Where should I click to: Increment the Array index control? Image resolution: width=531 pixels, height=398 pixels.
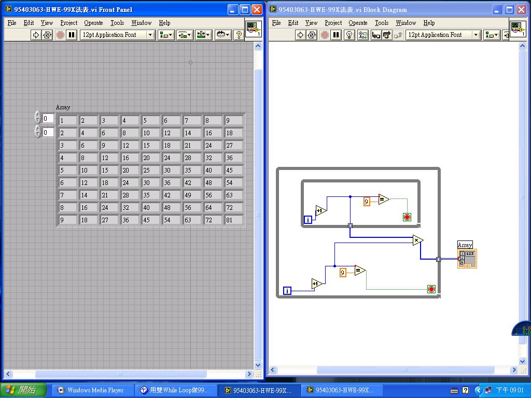pos(37,115)
